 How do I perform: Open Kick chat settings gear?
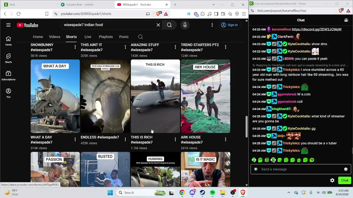(x=332, y=180)
